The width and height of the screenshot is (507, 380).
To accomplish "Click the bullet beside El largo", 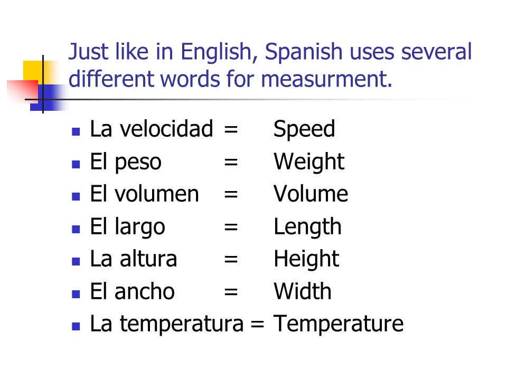I will pos(76,229).
